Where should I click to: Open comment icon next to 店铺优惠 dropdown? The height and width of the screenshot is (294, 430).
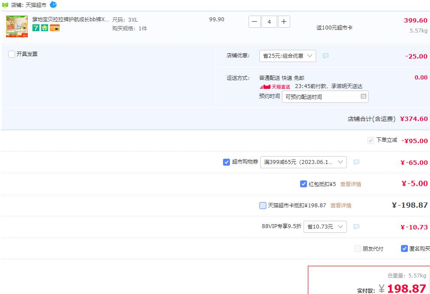pos(326,56)
